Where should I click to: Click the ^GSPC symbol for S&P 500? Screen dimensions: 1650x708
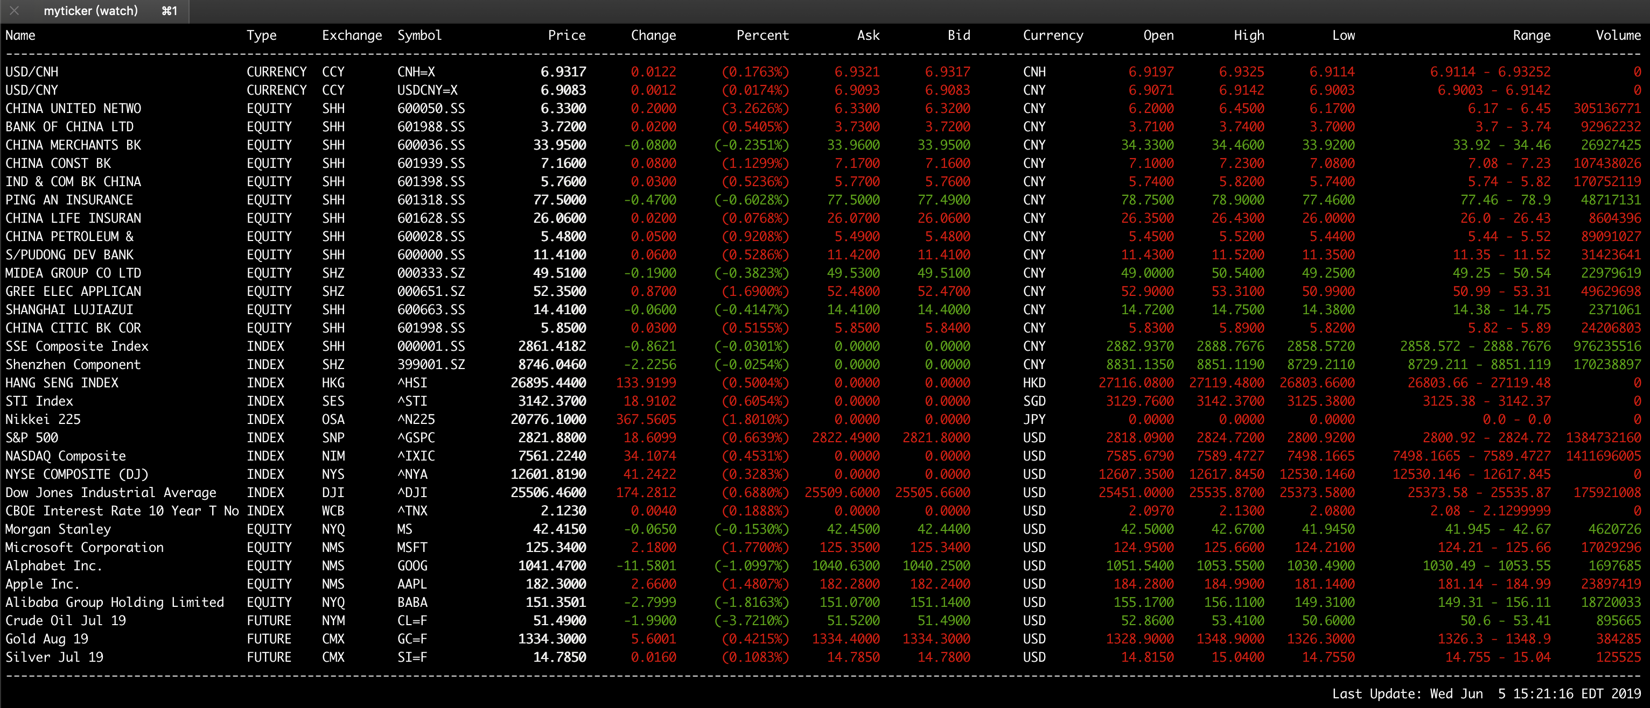pos(416,438)
